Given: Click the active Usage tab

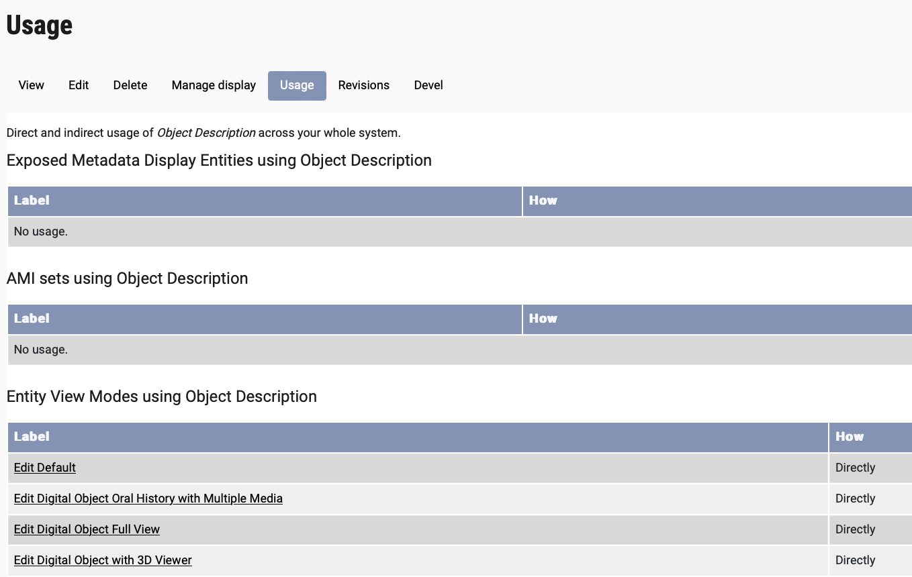Looking at the screenshot, I should [297, 85].
